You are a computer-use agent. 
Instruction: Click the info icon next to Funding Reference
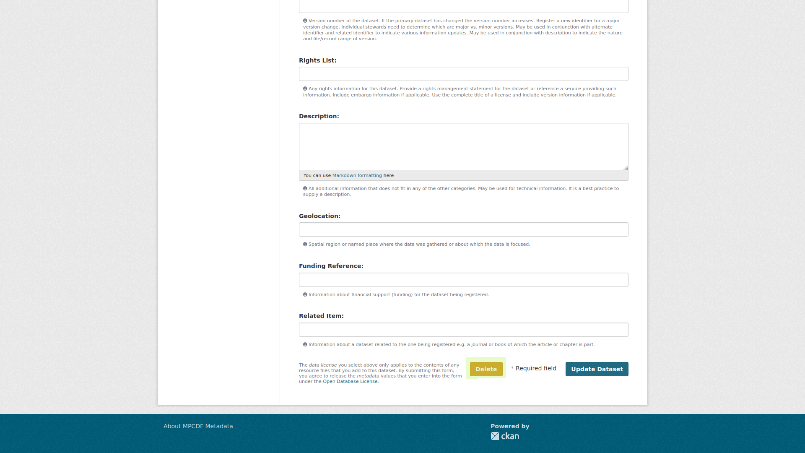[x=305, y=294]
